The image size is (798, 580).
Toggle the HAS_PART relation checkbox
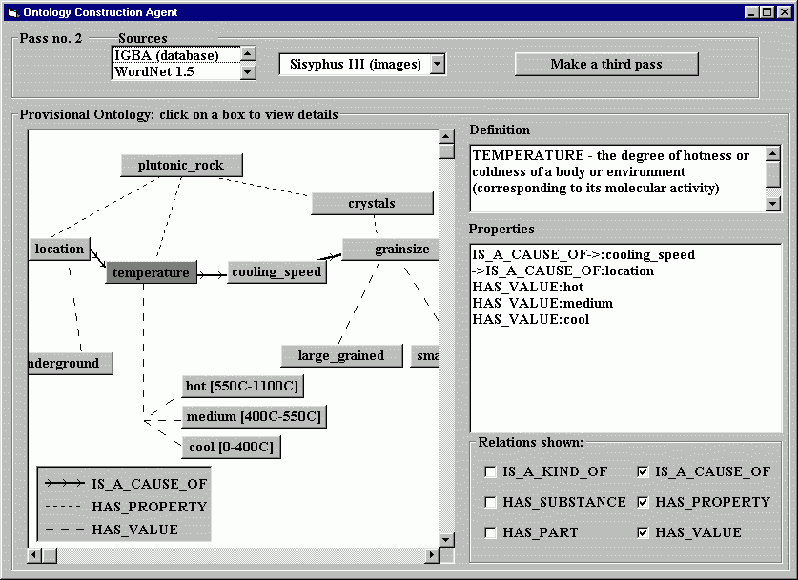490,532
